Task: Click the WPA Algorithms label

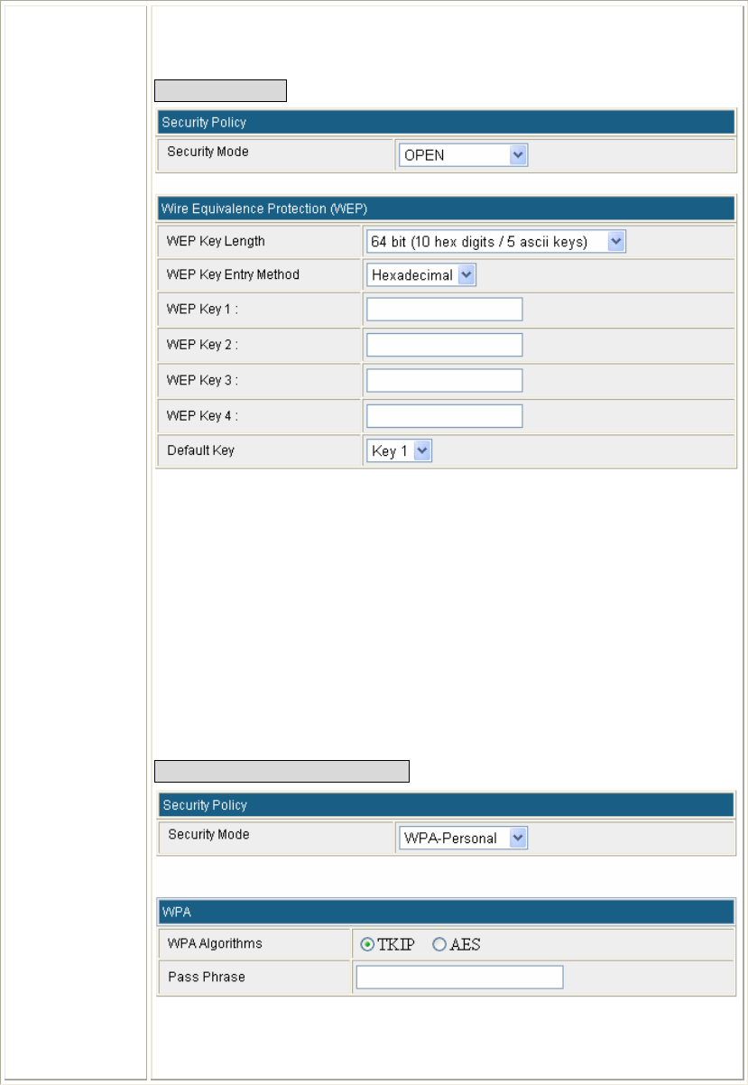Action: [x=216, y=943]
